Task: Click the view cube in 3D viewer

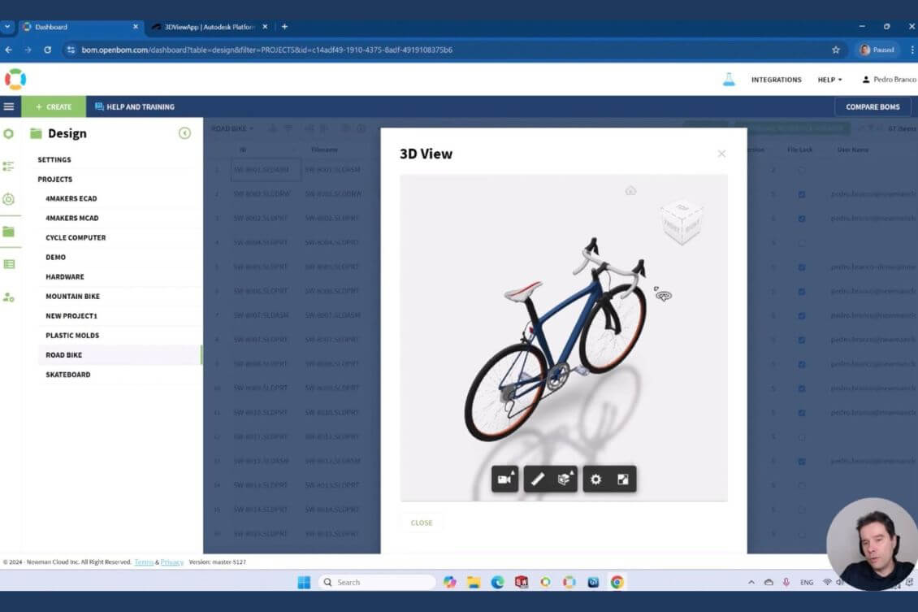Action: click(x=682, y=223)
